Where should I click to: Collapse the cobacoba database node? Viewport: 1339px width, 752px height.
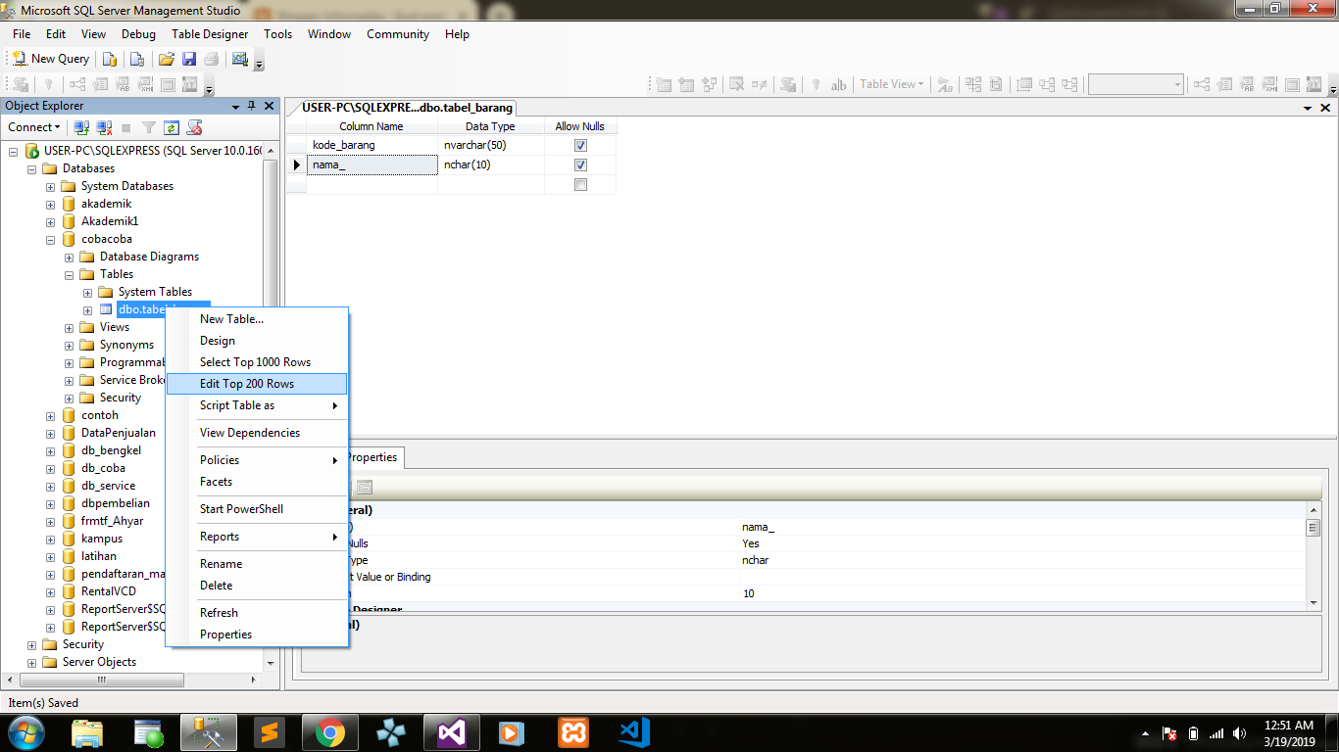tap(50, 239)
